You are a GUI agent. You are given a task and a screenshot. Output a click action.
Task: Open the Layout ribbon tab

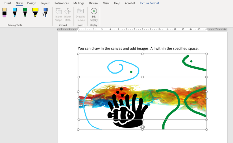pyautogui.click(x=45, y=3)
